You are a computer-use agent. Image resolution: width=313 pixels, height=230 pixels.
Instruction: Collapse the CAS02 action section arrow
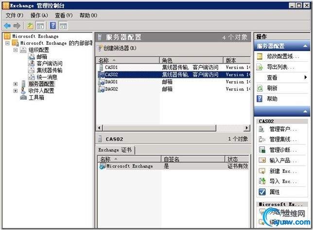pyautogui.click(x=305, y=111)
